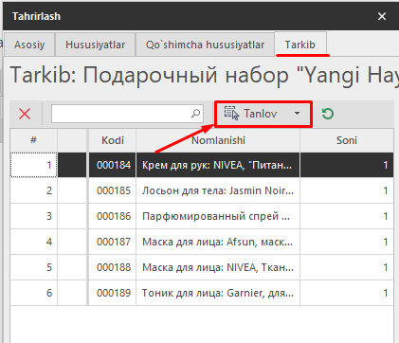Sort by the Soni column header
Screen dimensions: 399x343
(347, 140)
